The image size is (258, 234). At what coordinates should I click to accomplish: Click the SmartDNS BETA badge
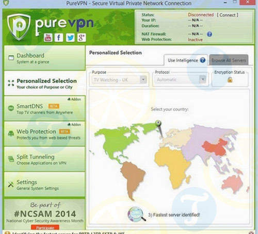[54, 106]
